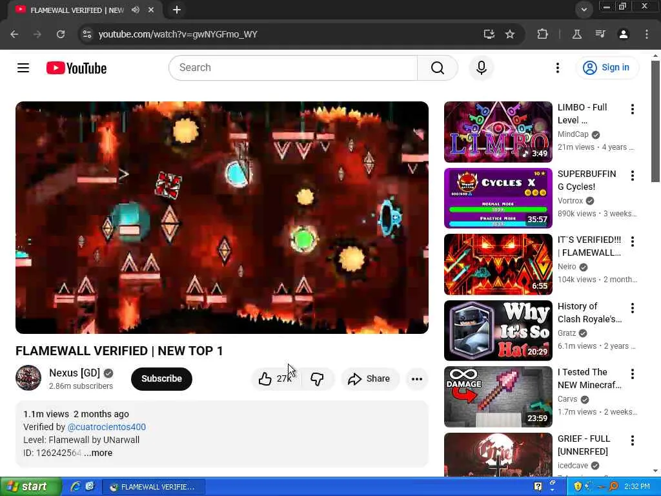Viewport: 661px width, 496px height.
Task: Start voice search with microphone icon
Action: pyautogui.click(x=481, y=67)
